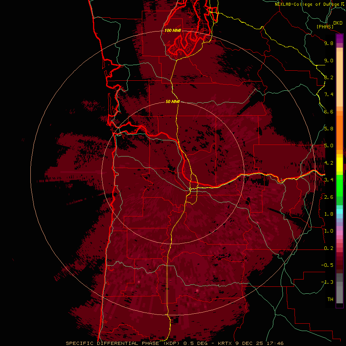Click the SPECIFIC DIFFERENTIAL PHASE (KDP) caption
The height and width of the screenshot is (346, 346).
pos(123,343)
